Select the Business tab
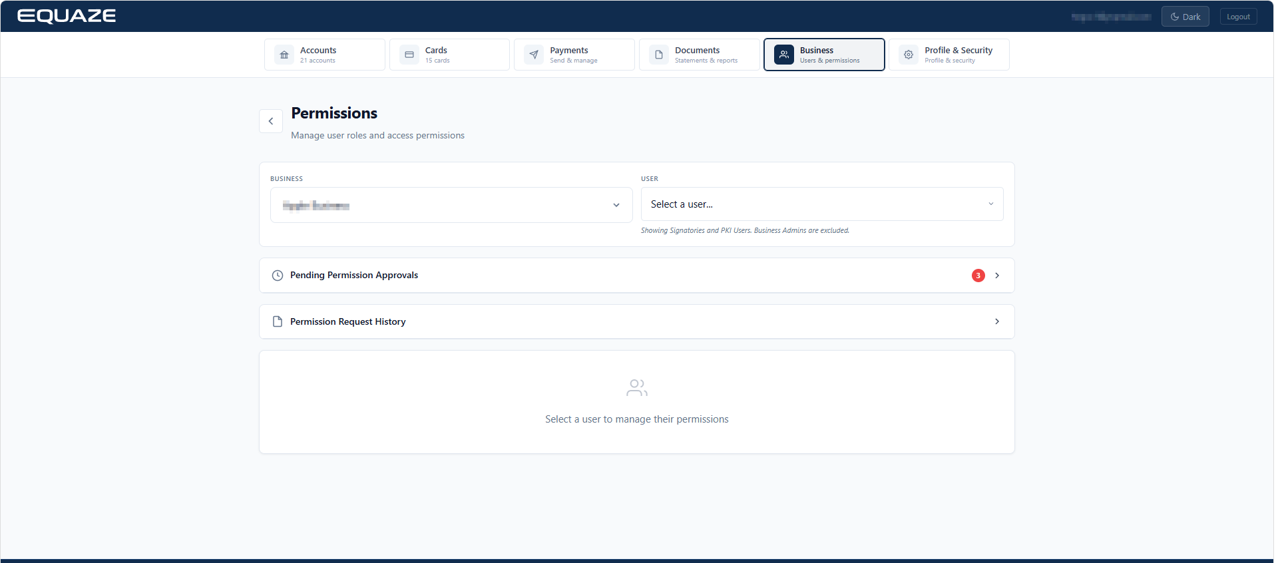 [x=825, y=55]
